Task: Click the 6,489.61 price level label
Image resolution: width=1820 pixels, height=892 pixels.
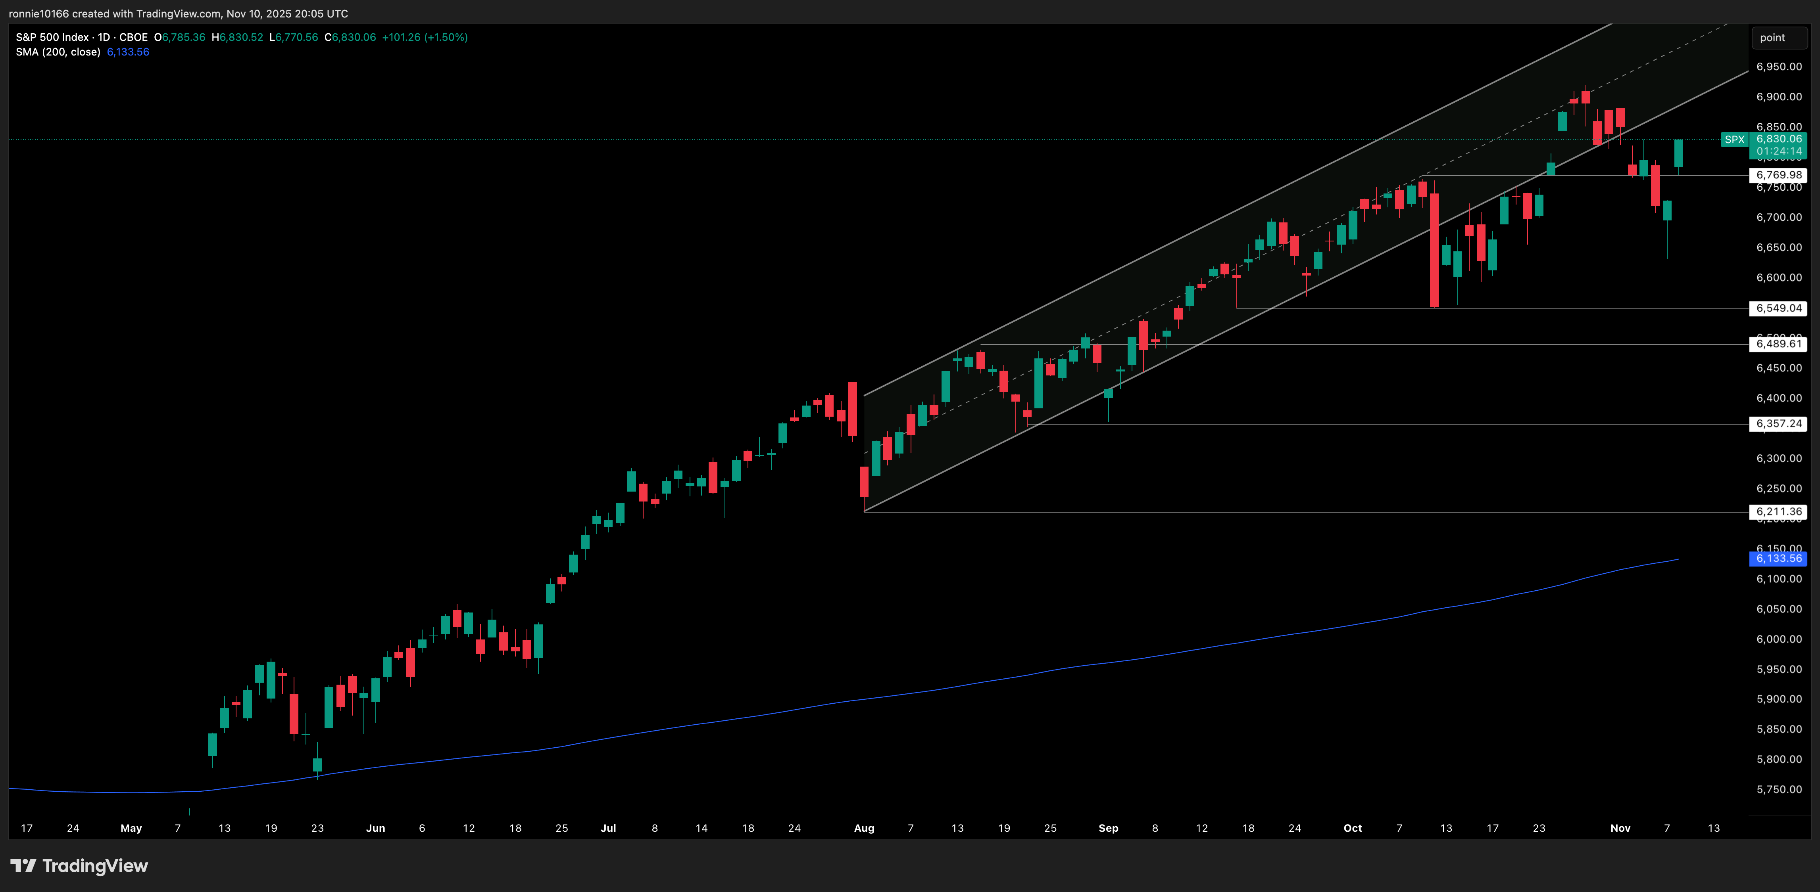Action: (1778, 344)
